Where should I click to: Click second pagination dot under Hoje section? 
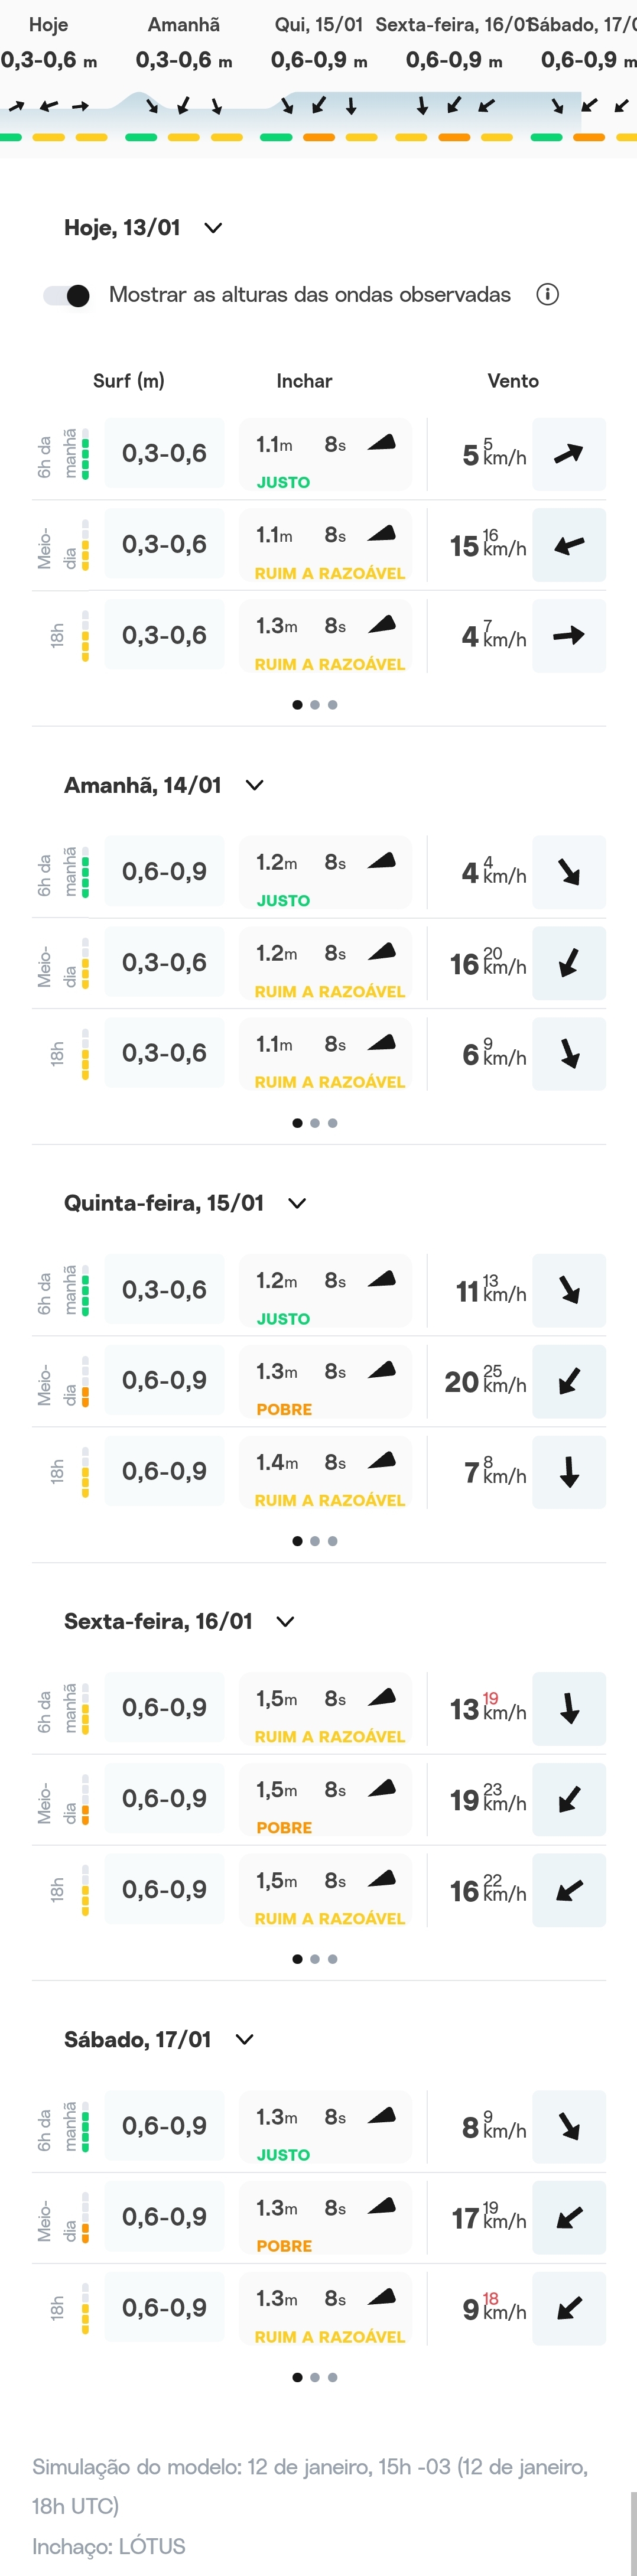[315, 705]
